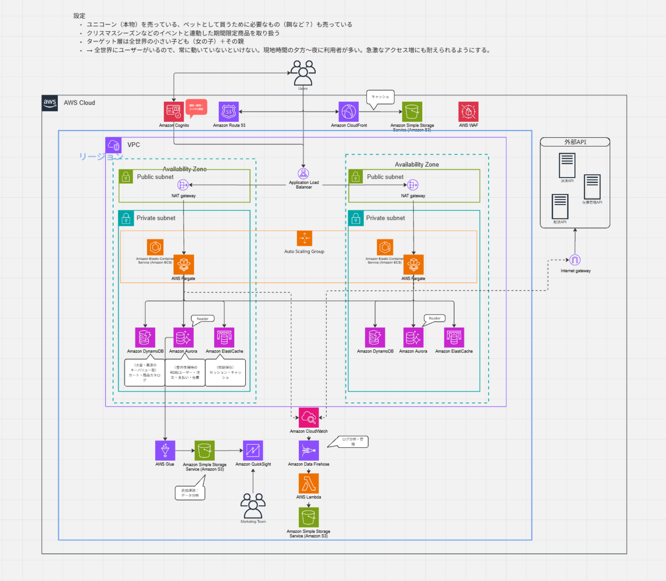This screenshot has width=666, height=581.
Task: Click the Marketing Team people icon
Action: coord(253,506)
